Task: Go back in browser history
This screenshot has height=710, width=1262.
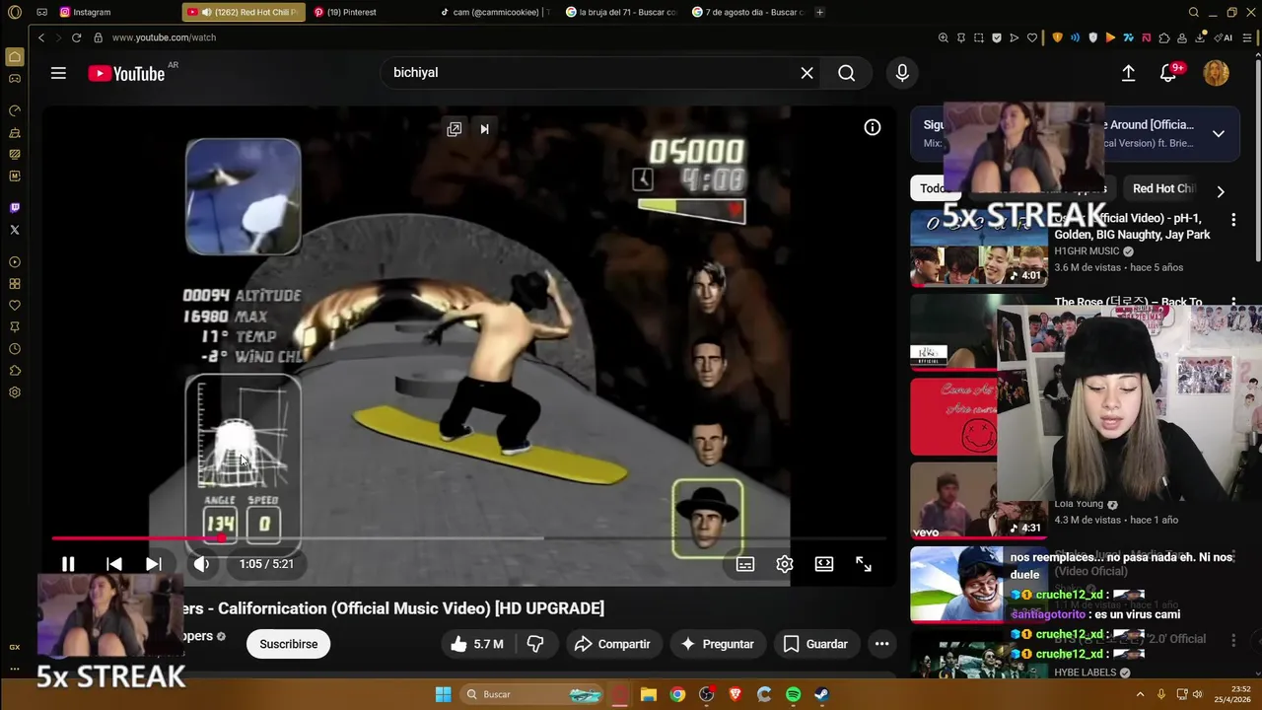Action: (x=41, y=37)
